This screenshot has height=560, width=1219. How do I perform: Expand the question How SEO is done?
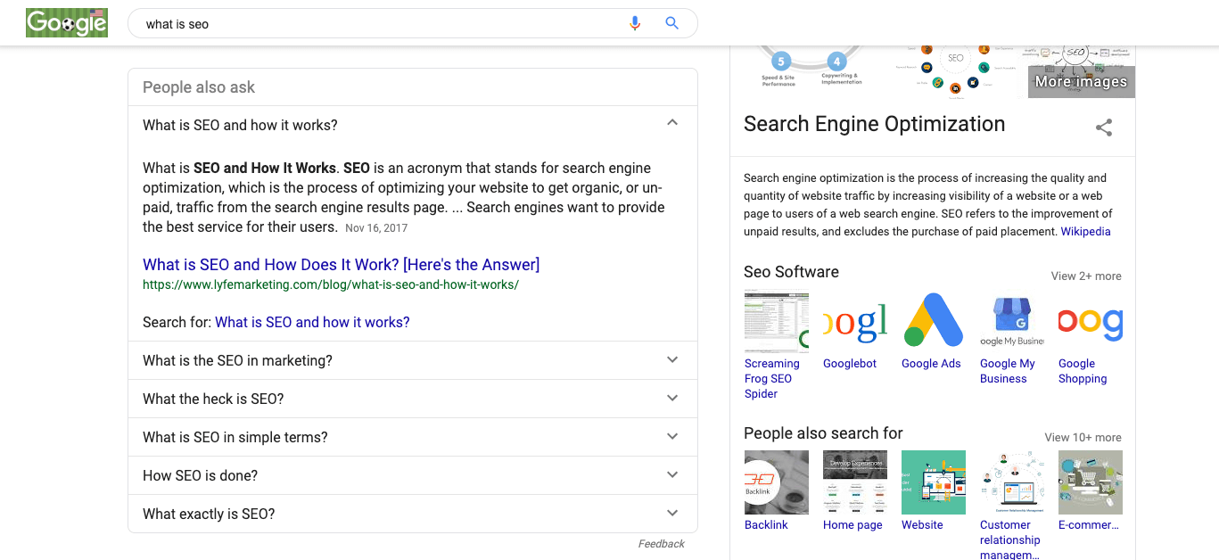412,475
